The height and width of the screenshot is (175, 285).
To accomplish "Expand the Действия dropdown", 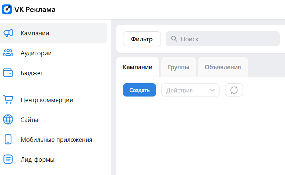I will point(190,90).
